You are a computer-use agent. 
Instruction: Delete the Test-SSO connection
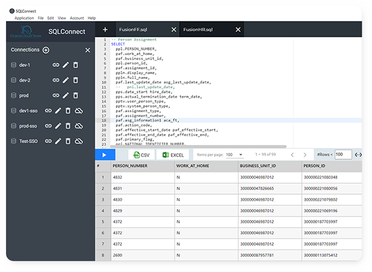pos(68,141)
